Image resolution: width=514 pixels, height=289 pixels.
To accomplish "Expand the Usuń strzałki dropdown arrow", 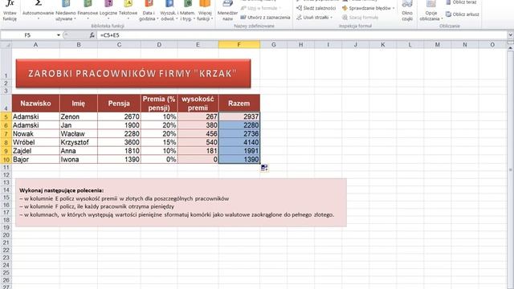I will coord(331,18).
